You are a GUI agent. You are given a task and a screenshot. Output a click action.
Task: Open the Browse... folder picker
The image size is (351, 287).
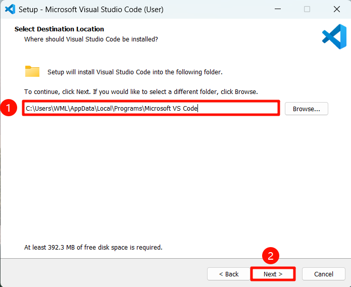[x=306, y=109]
